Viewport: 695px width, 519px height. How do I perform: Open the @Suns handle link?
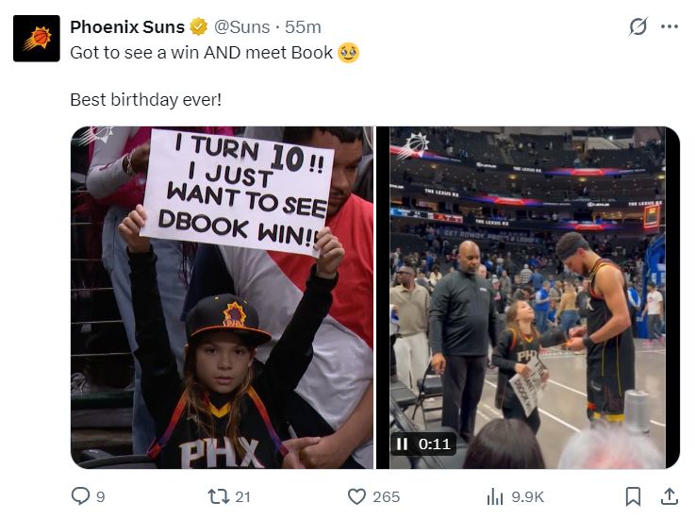click(x=244, y=27)
